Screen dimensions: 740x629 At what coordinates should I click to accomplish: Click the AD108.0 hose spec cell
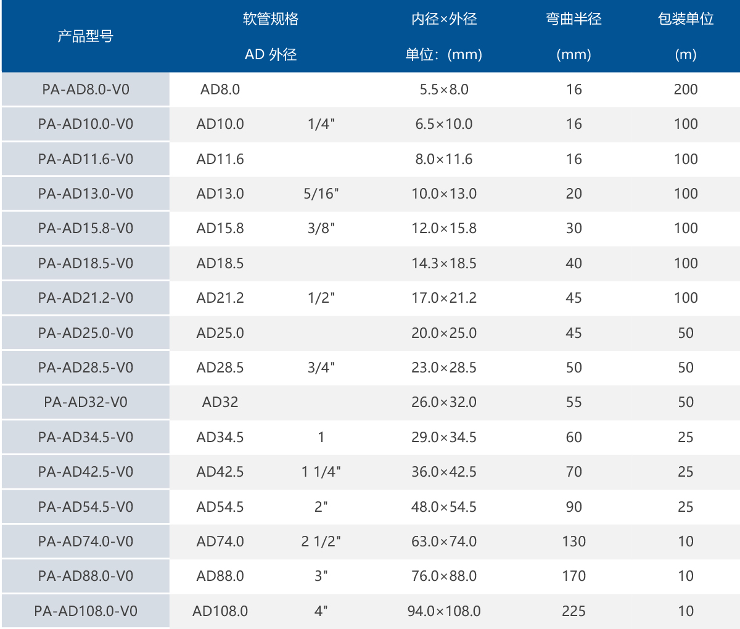coord(220,611)
